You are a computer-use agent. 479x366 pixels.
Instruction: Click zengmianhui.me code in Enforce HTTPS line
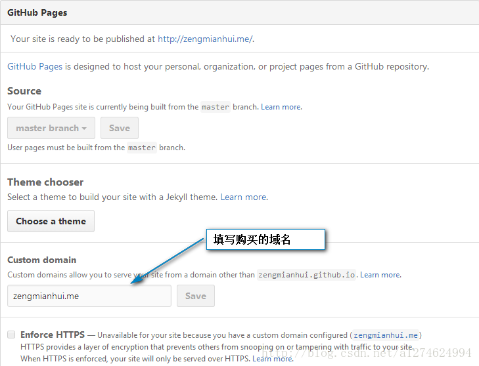tap(386, 335)
